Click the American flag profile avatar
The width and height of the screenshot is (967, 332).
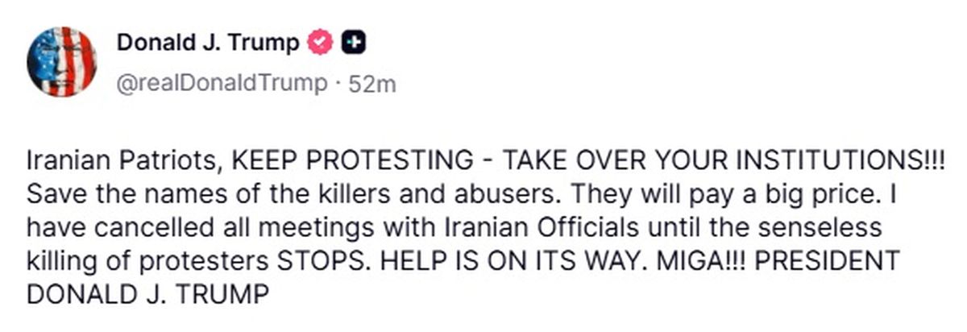[x=61, y=61]
